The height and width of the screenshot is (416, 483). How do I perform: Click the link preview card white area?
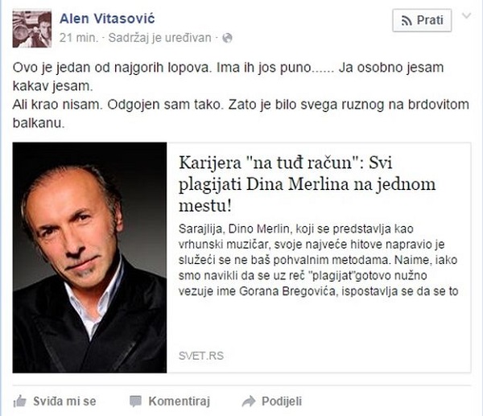point(319,327)
